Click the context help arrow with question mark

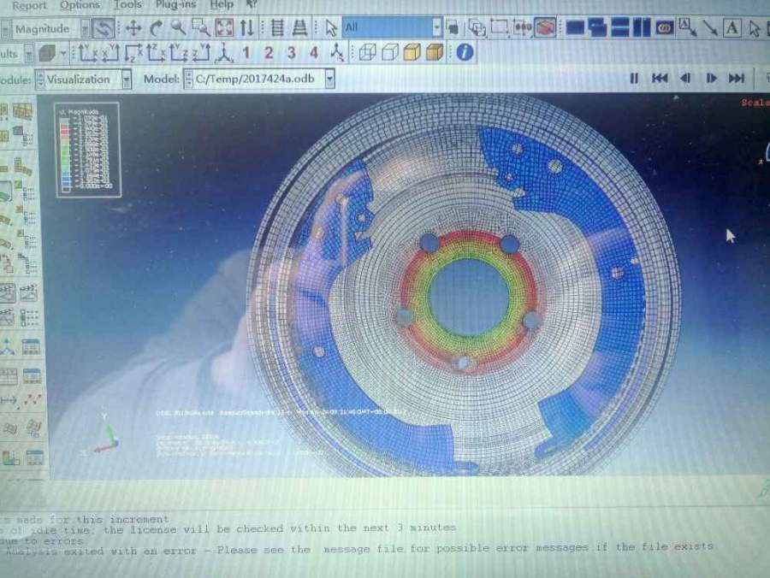251,4
